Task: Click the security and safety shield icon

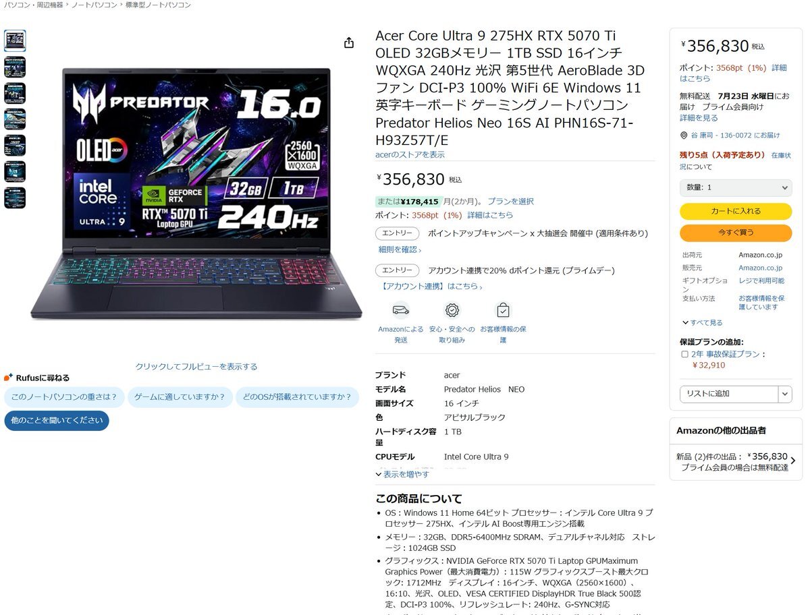Action: pyautogui.click(x=452, y=310)
